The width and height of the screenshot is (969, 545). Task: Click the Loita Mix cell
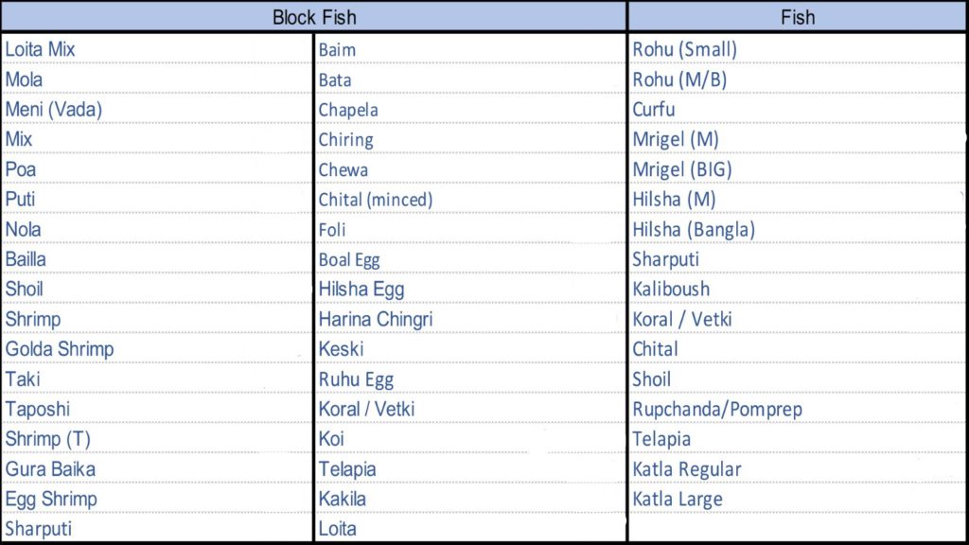coord(157,49)
